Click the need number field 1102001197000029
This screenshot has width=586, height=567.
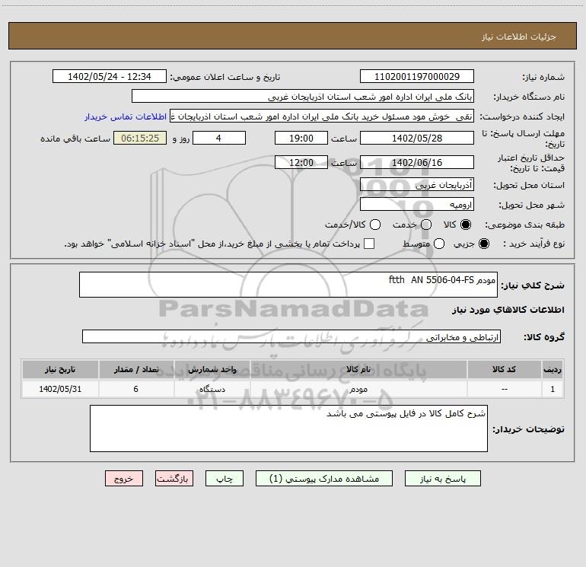[417, 77]
